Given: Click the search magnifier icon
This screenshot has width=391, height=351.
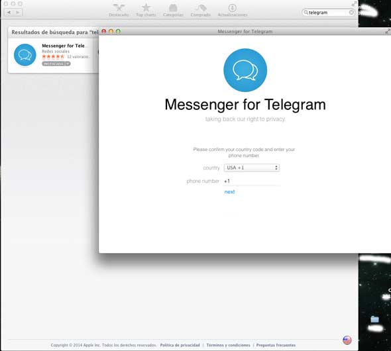Looking at the screenshot, I should (306, 12).
